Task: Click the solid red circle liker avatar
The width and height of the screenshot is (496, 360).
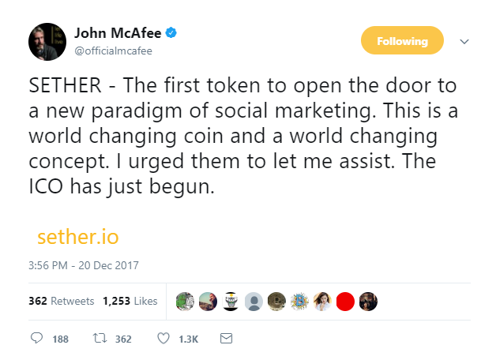Action: tap(345, 301)
